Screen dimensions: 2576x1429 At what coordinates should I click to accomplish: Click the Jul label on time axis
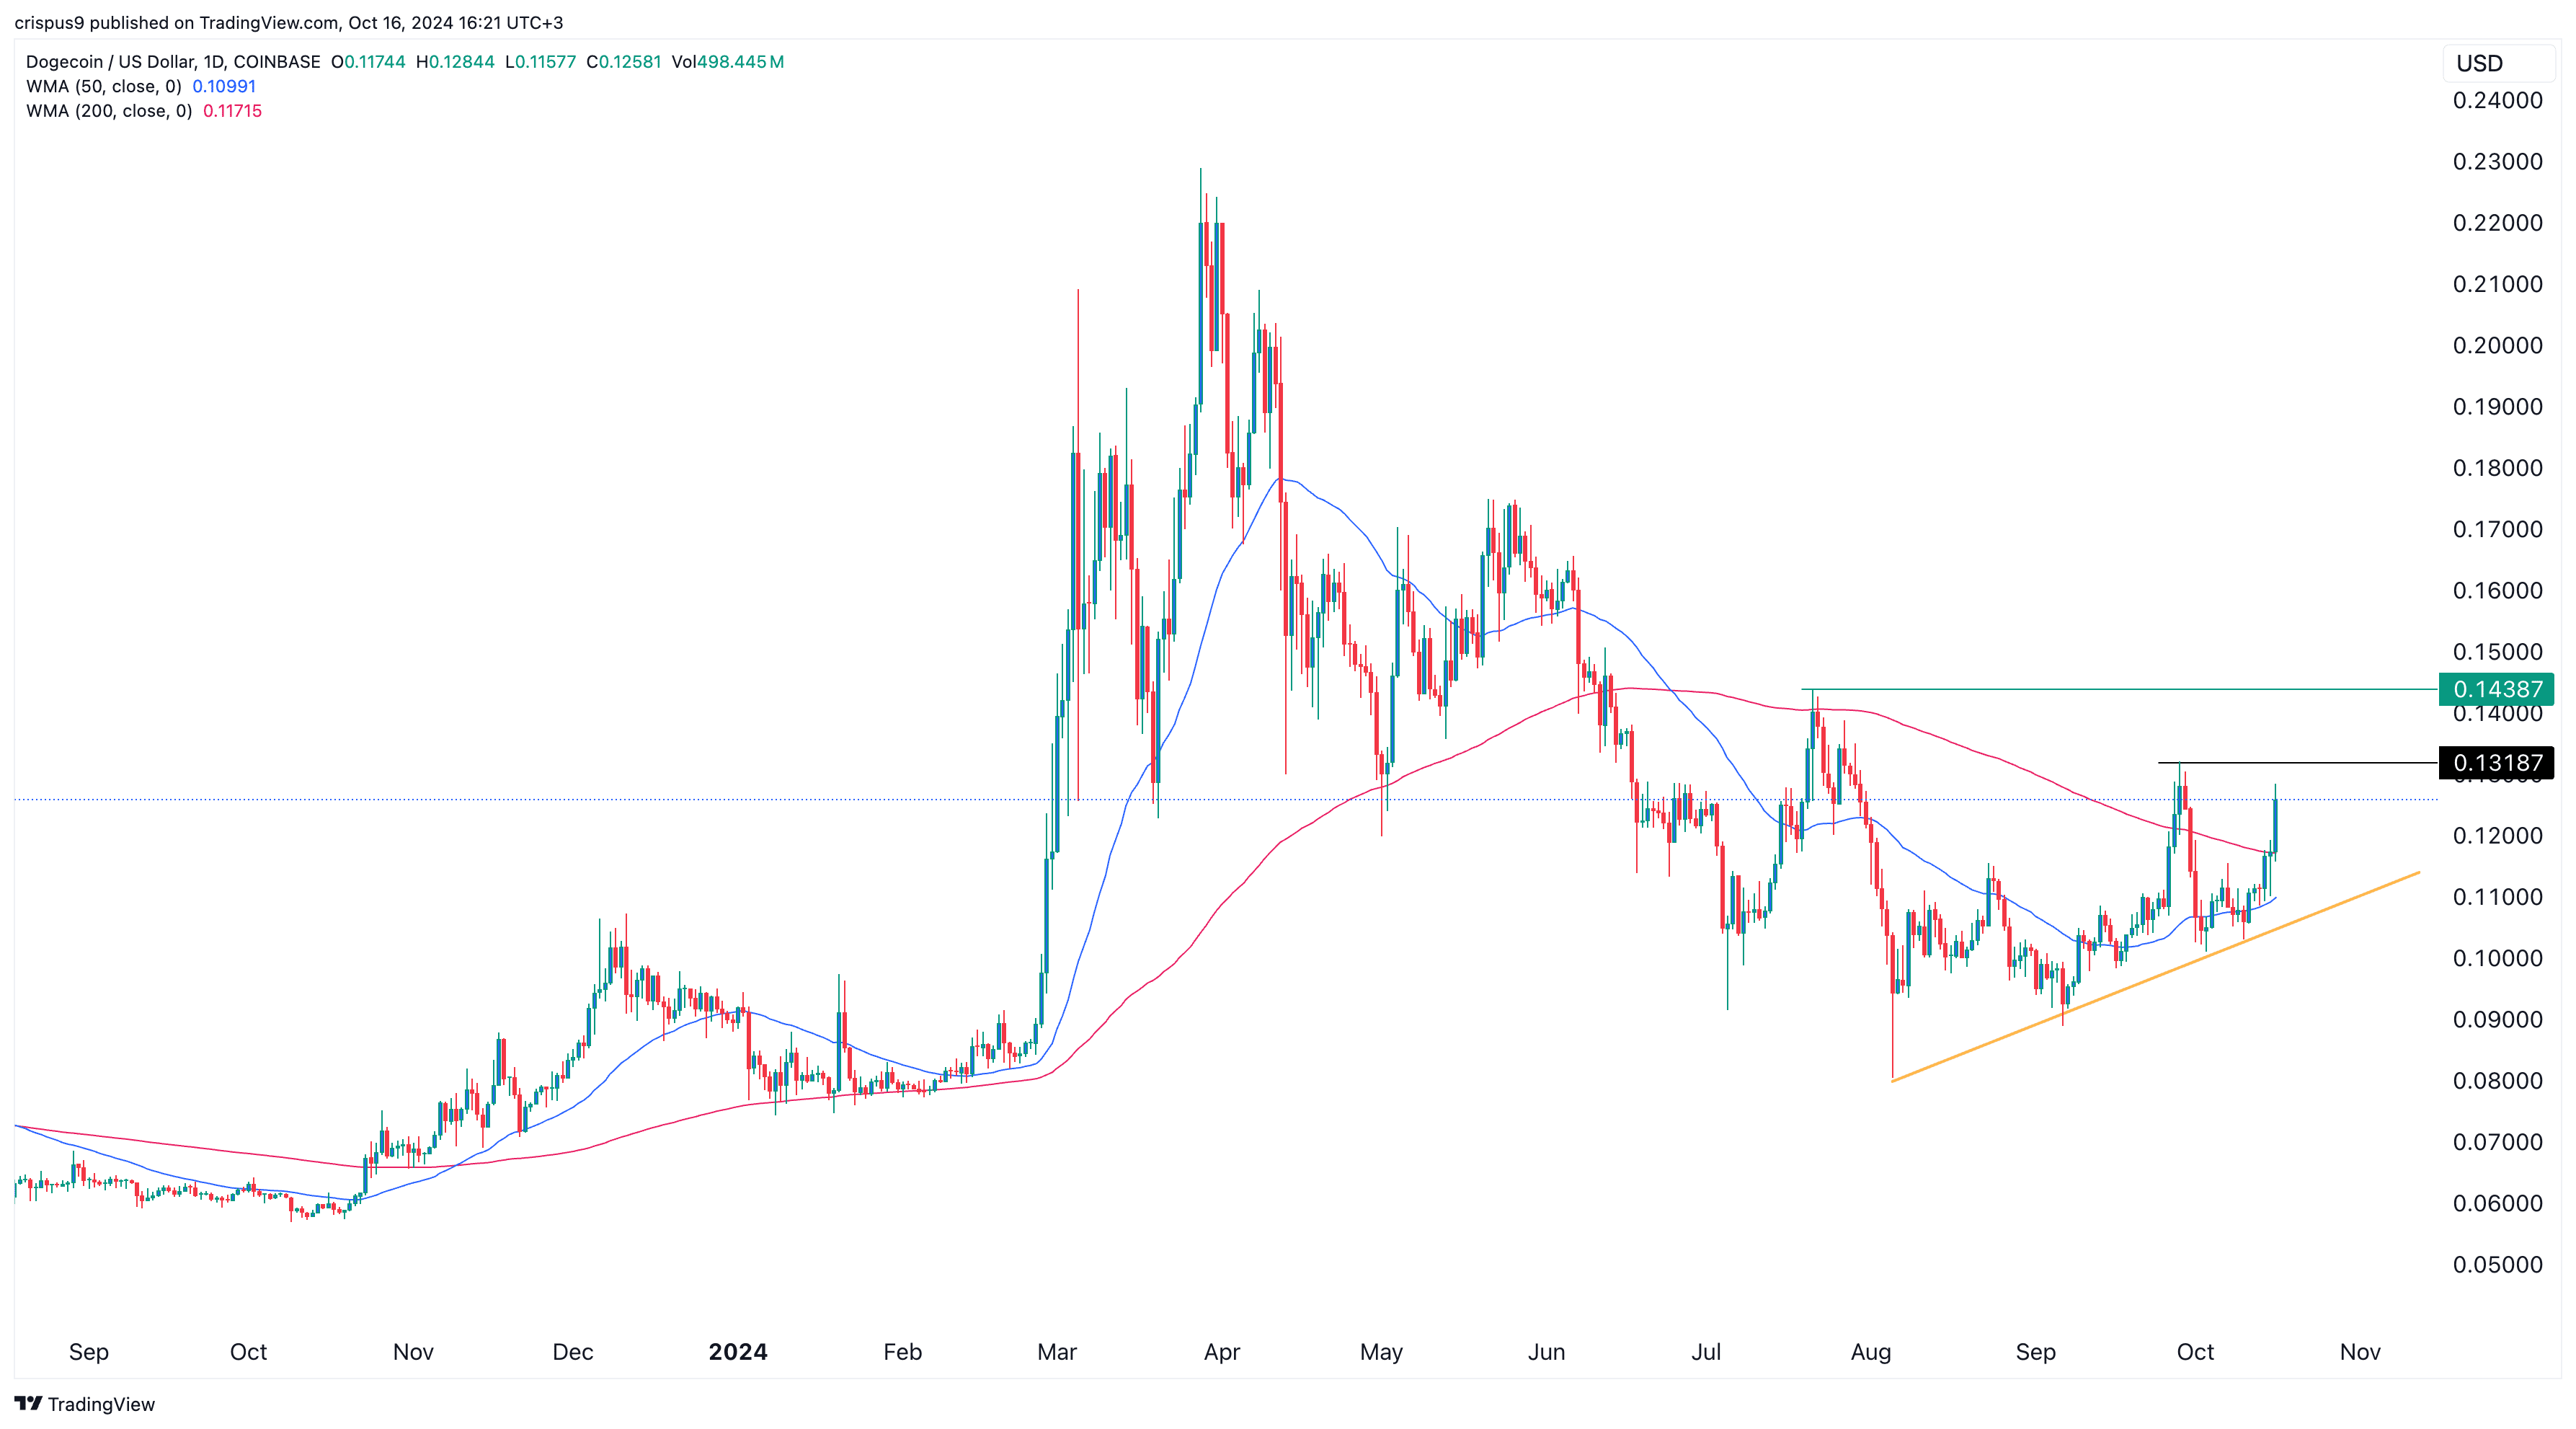click(x=1706, y=1352)
